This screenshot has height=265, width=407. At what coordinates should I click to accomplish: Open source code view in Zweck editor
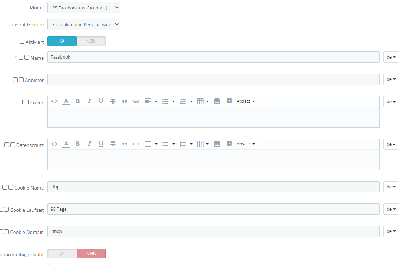54,101
